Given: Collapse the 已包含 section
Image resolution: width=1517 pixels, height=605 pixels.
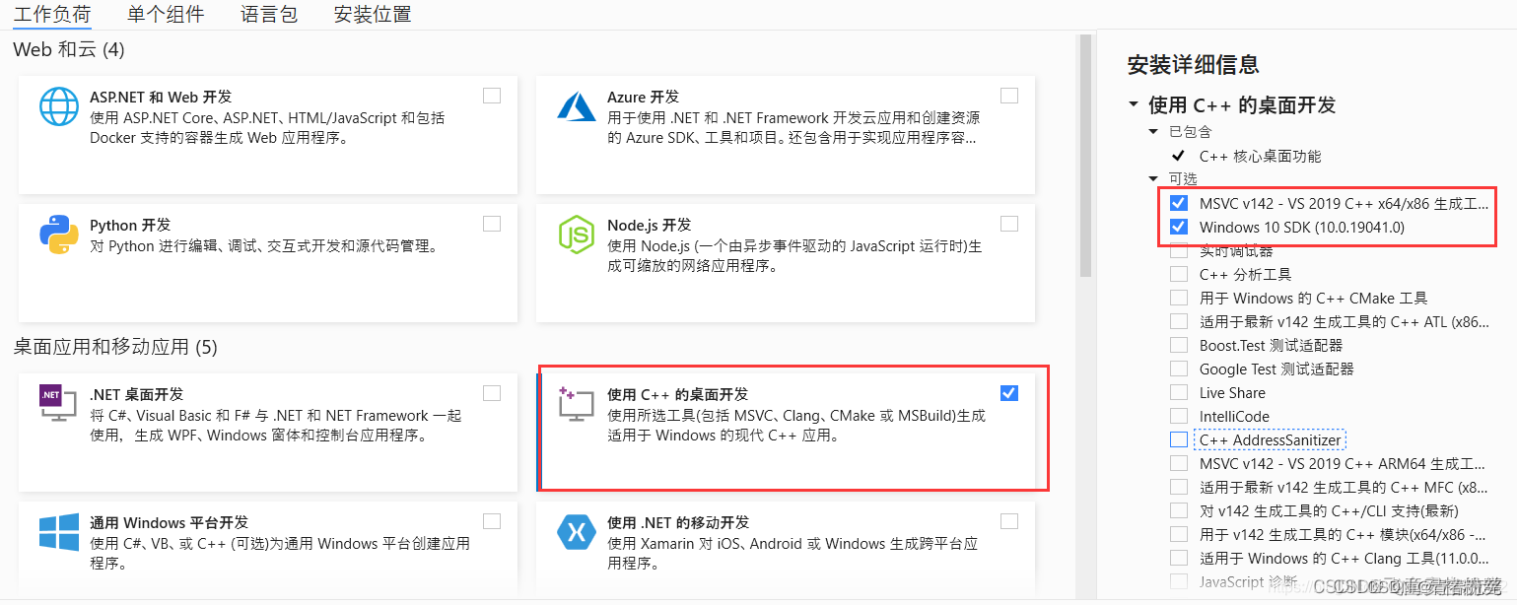Looking at the screenshot, I should point(1153,131).
